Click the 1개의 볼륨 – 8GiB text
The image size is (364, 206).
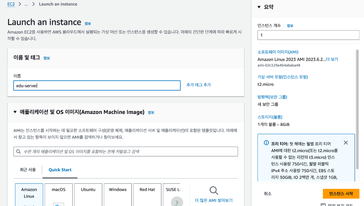click(x=274, y=124)
